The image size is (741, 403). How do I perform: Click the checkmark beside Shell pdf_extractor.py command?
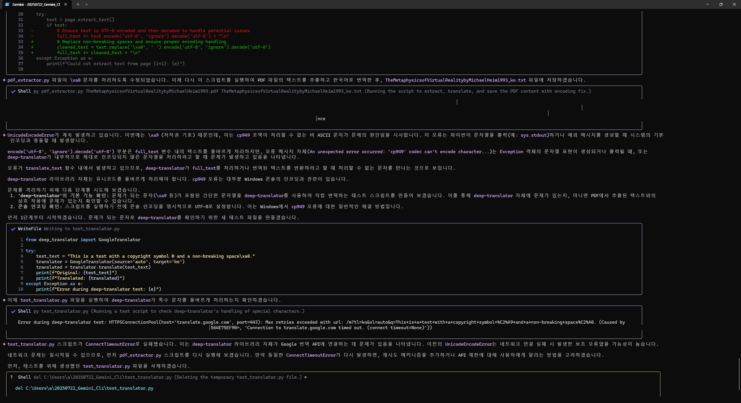pyautogui.click(x=13, y=91)
